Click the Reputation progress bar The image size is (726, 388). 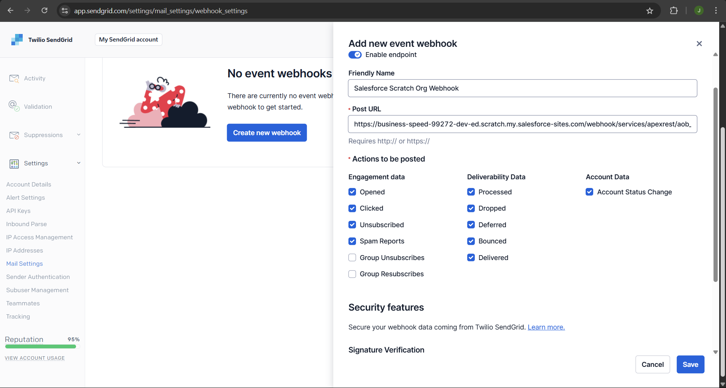(42, 346)
